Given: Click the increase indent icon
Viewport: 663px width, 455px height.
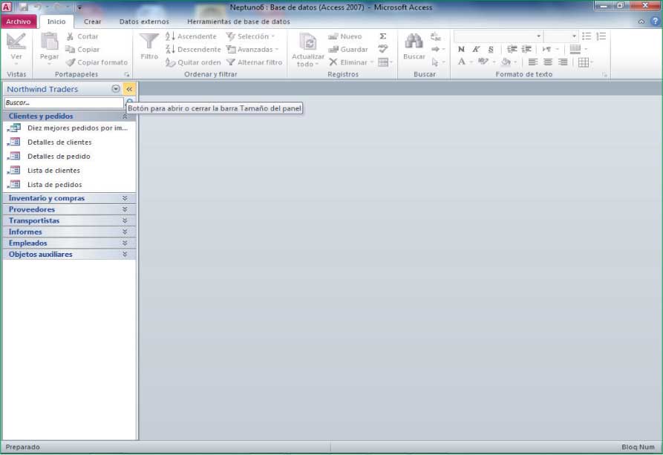Looking at the screenshot, I should 526,49.
